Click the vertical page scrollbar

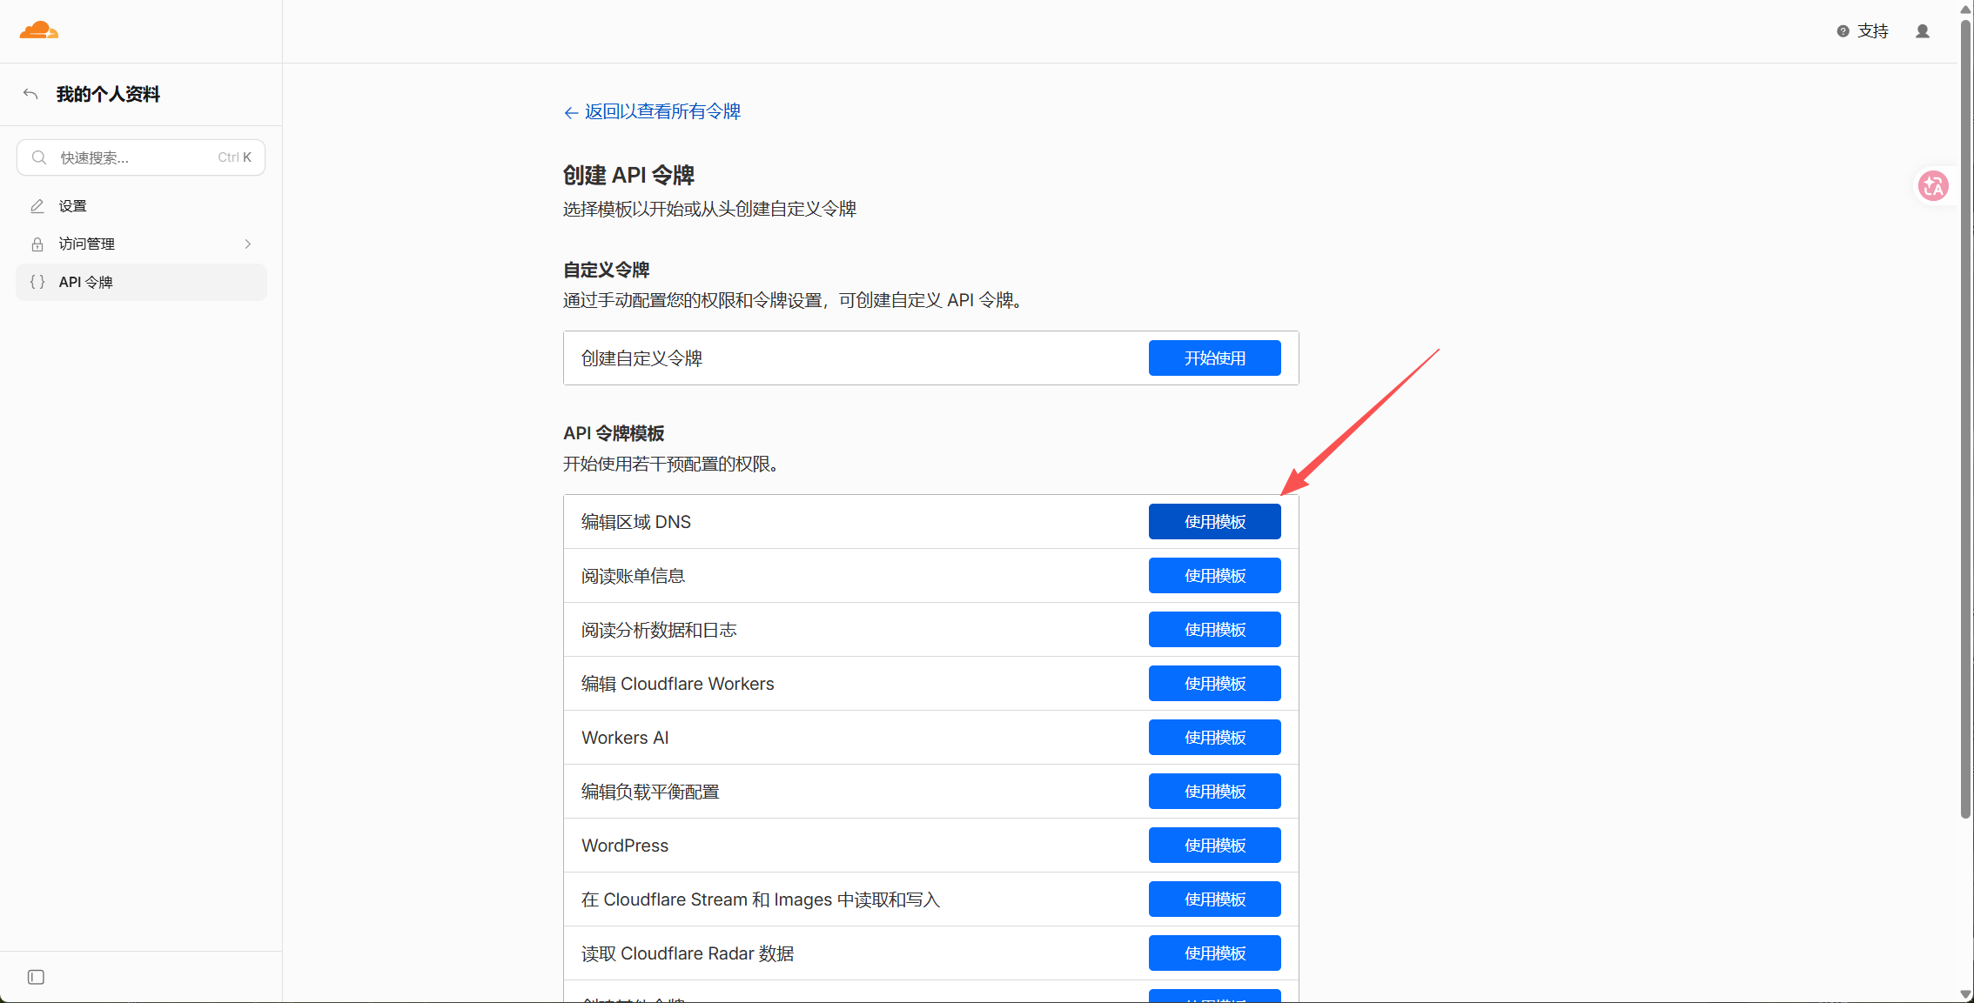click(1965, 418)
